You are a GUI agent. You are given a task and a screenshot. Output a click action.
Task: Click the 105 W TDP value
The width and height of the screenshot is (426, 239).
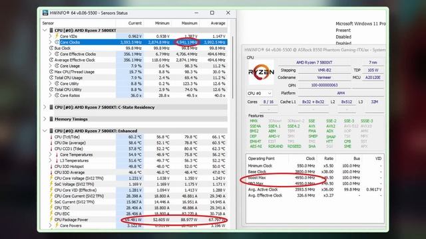coord(373,70)
